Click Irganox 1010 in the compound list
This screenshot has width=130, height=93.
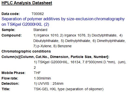pyautogui.click(x=48, y=35)
